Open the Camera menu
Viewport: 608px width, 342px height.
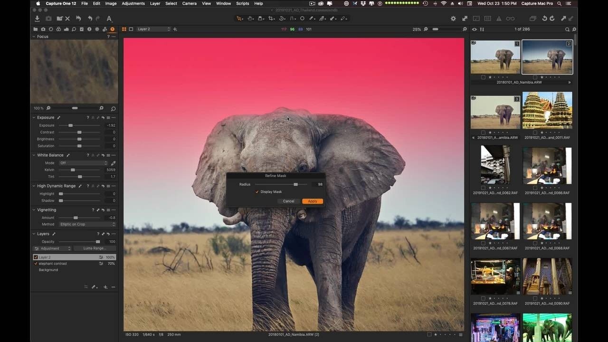(x=190, y=3)
